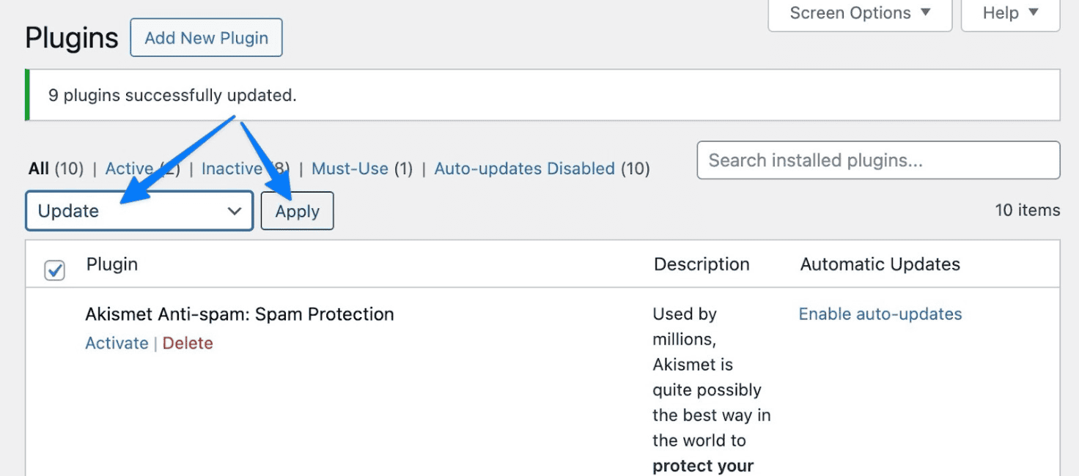The width and height of the screenshot is (1079, 476).
Task: Click the Screen Options arrow icon
Action: click(x=926, y=12)
